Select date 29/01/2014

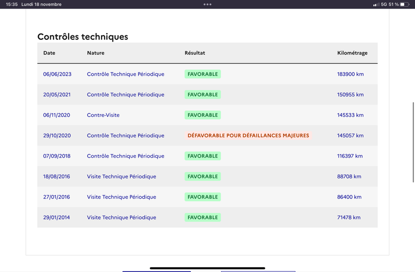57,218
